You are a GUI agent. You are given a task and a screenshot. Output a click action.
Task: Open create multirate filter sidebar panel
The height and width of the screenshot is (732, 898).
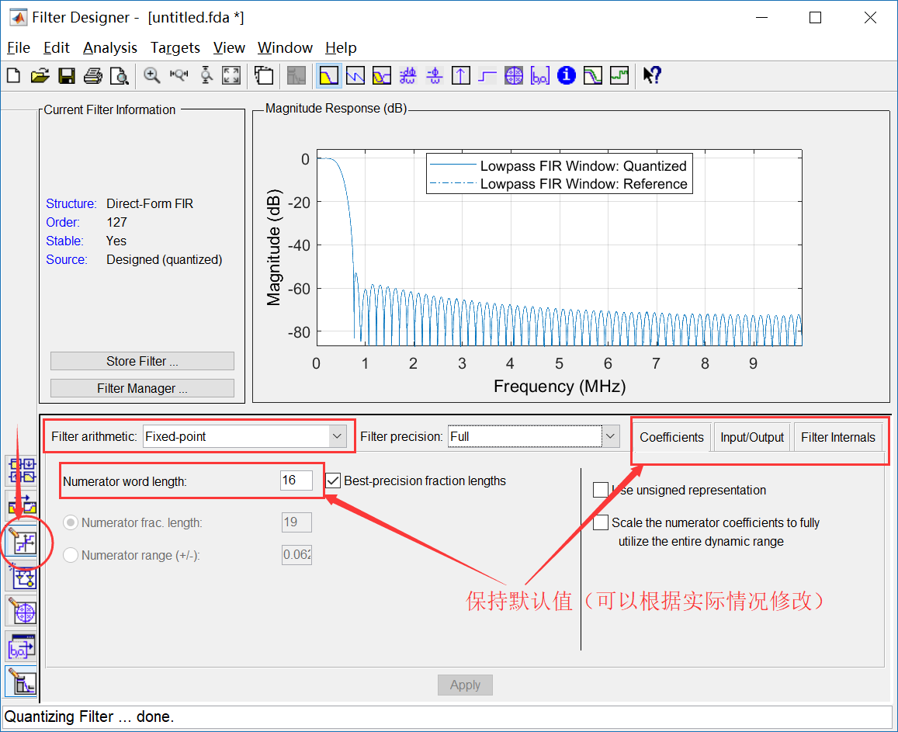pyautogui.click(x=22, y=471)
